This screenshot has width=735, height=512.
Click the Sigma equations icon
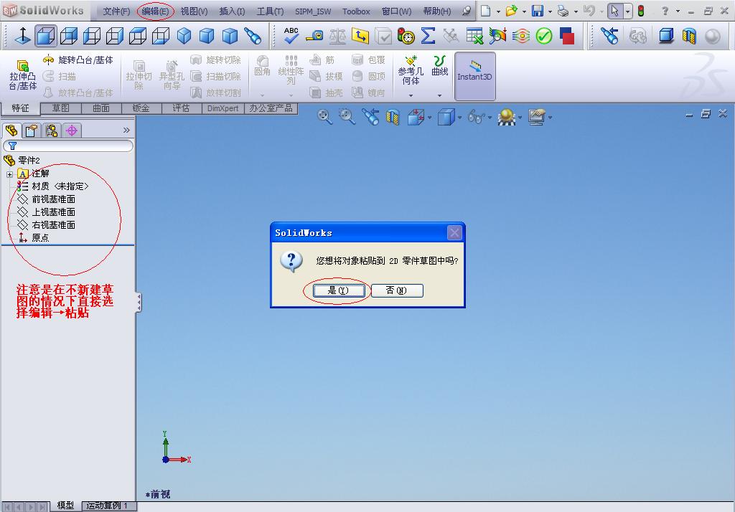(428, 36)
